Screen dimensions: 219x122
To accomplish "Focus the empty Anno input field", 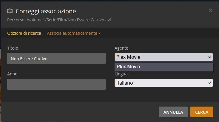I will tap(56, 84).
